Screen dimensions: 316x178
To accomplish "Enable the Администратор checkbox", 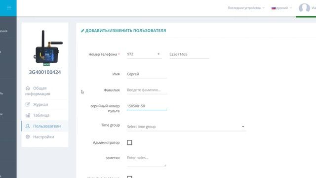I will click(129, 142).
